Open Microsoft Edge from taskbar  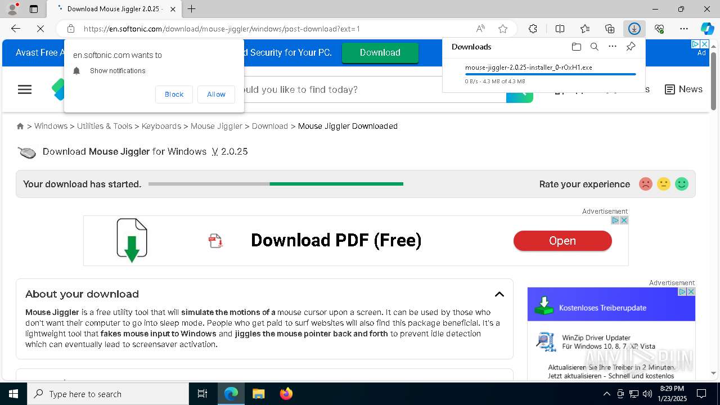(x=231, y=394)
